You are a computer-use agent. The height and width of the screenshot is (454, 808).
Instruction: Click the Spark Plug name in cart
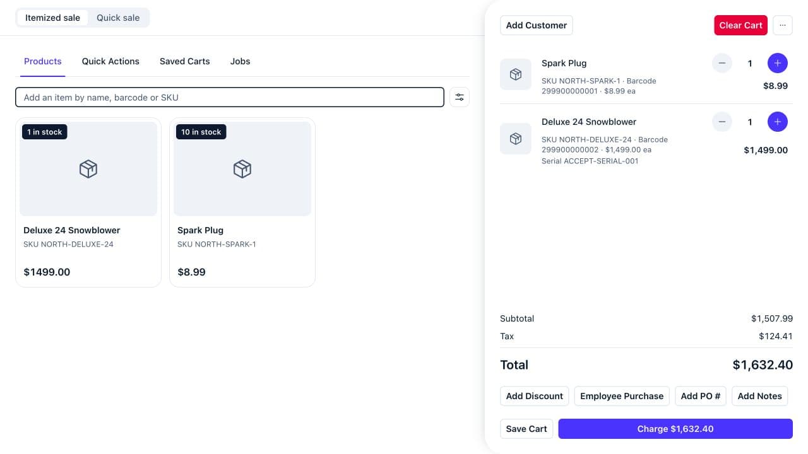click(x=564, y=63)
